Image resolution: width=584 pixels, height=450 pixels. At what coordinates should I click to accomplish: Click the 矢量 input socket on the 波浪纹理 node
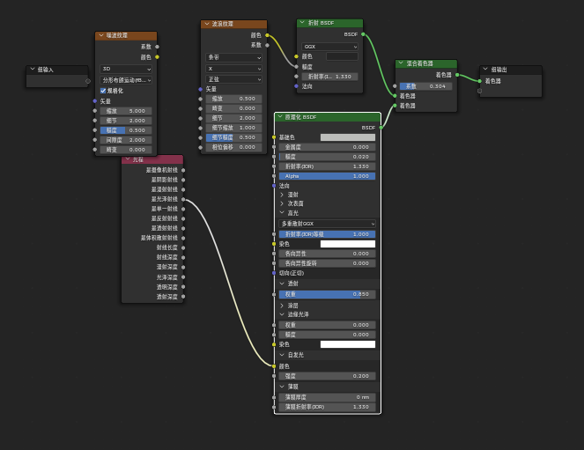coord(200,89)
